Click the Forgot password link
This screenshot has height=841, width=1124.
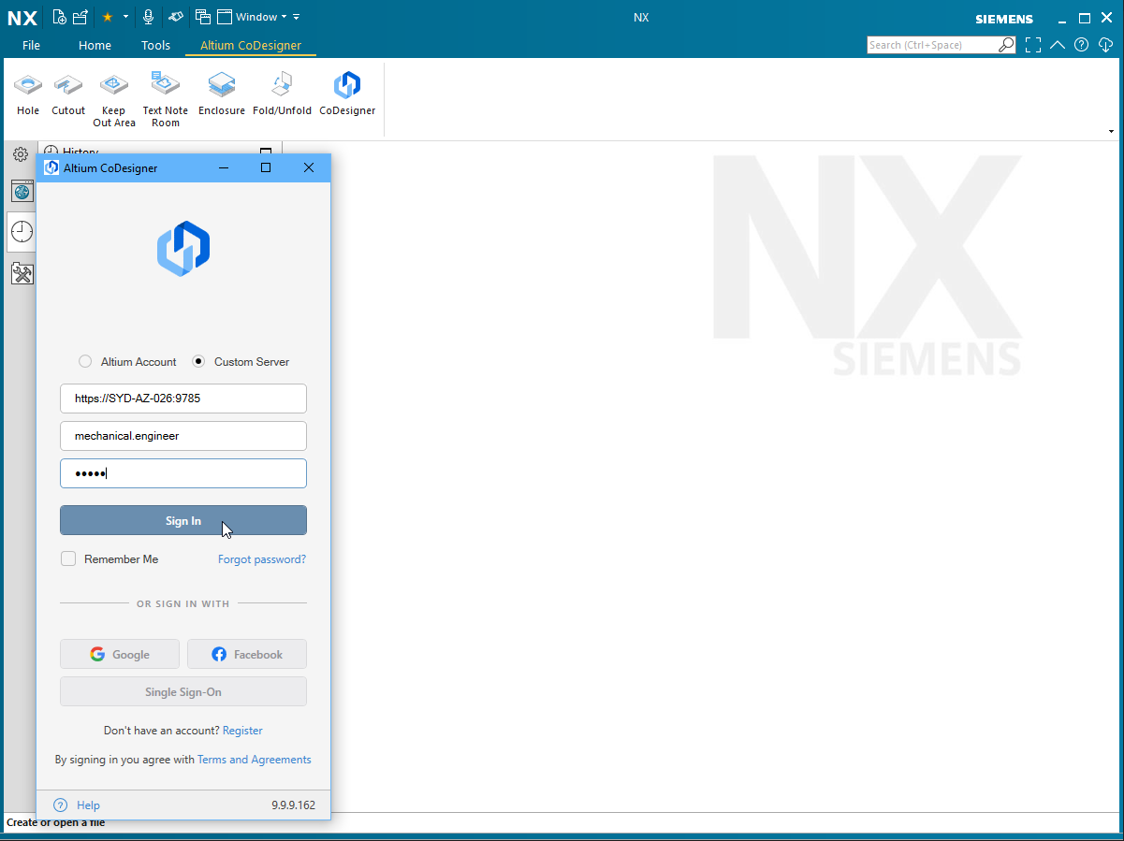(261, 558)
